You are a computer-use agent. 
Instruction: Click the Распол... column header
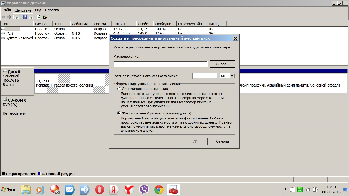point(43,24)
